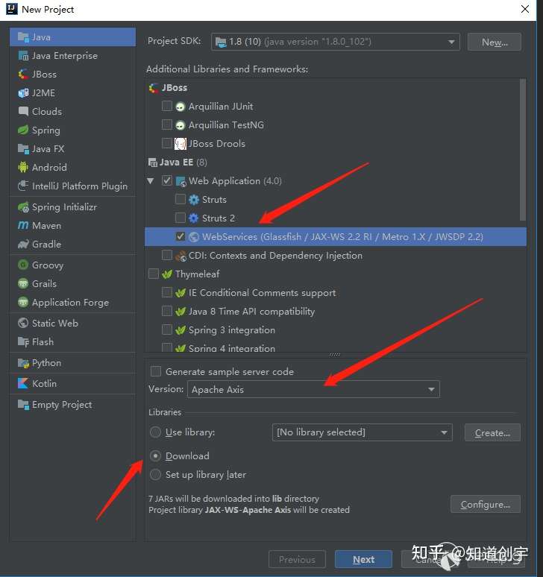This screenshot has height=577, width=543.
Task: Close the New Project dialog
Action: [x=525, y=9]
